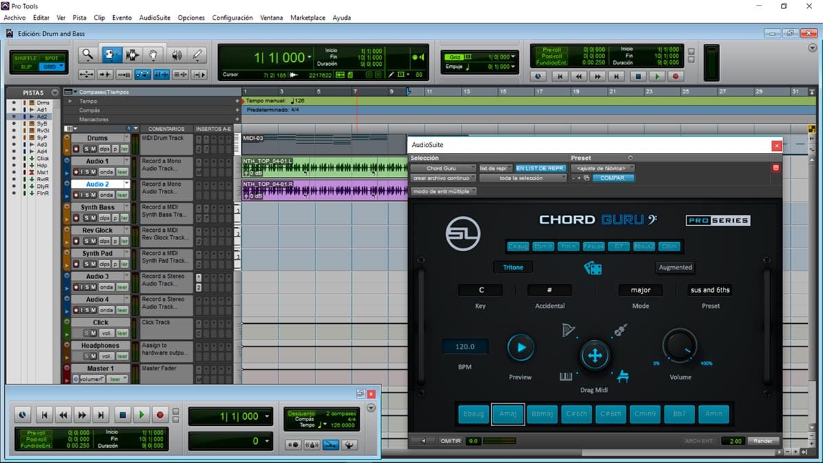Start Chord Guru Preview playback
The image size is (823, 463).
coord(521,347)
